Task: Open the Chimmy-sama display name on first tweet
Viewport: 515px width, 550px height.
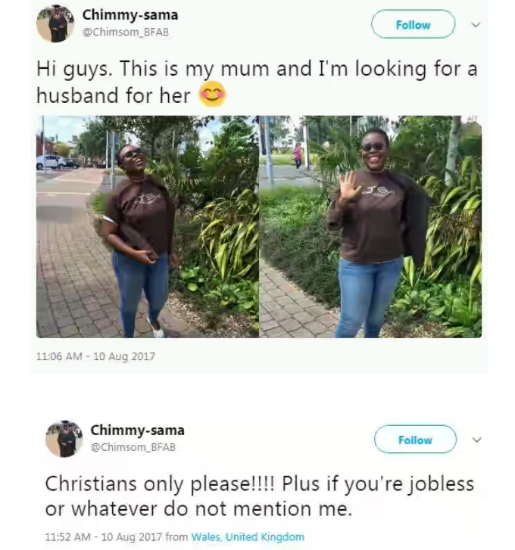Action: pos(130,15)
